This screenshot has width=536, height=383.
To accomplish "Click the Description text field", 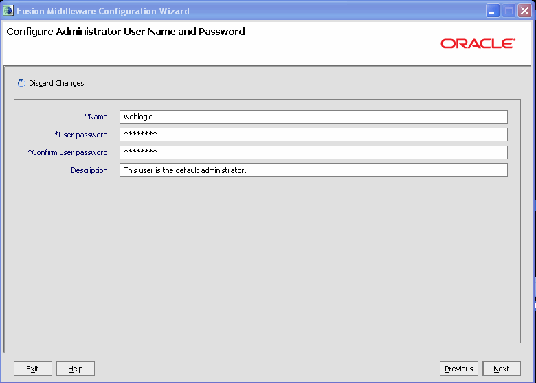I will pyautogui.click(x=313, y=170).
